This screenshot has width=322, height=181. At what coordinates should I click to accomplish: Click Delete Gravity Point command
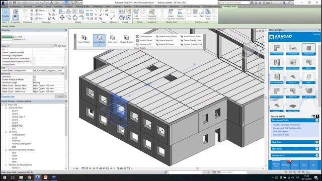coord(191,40)
